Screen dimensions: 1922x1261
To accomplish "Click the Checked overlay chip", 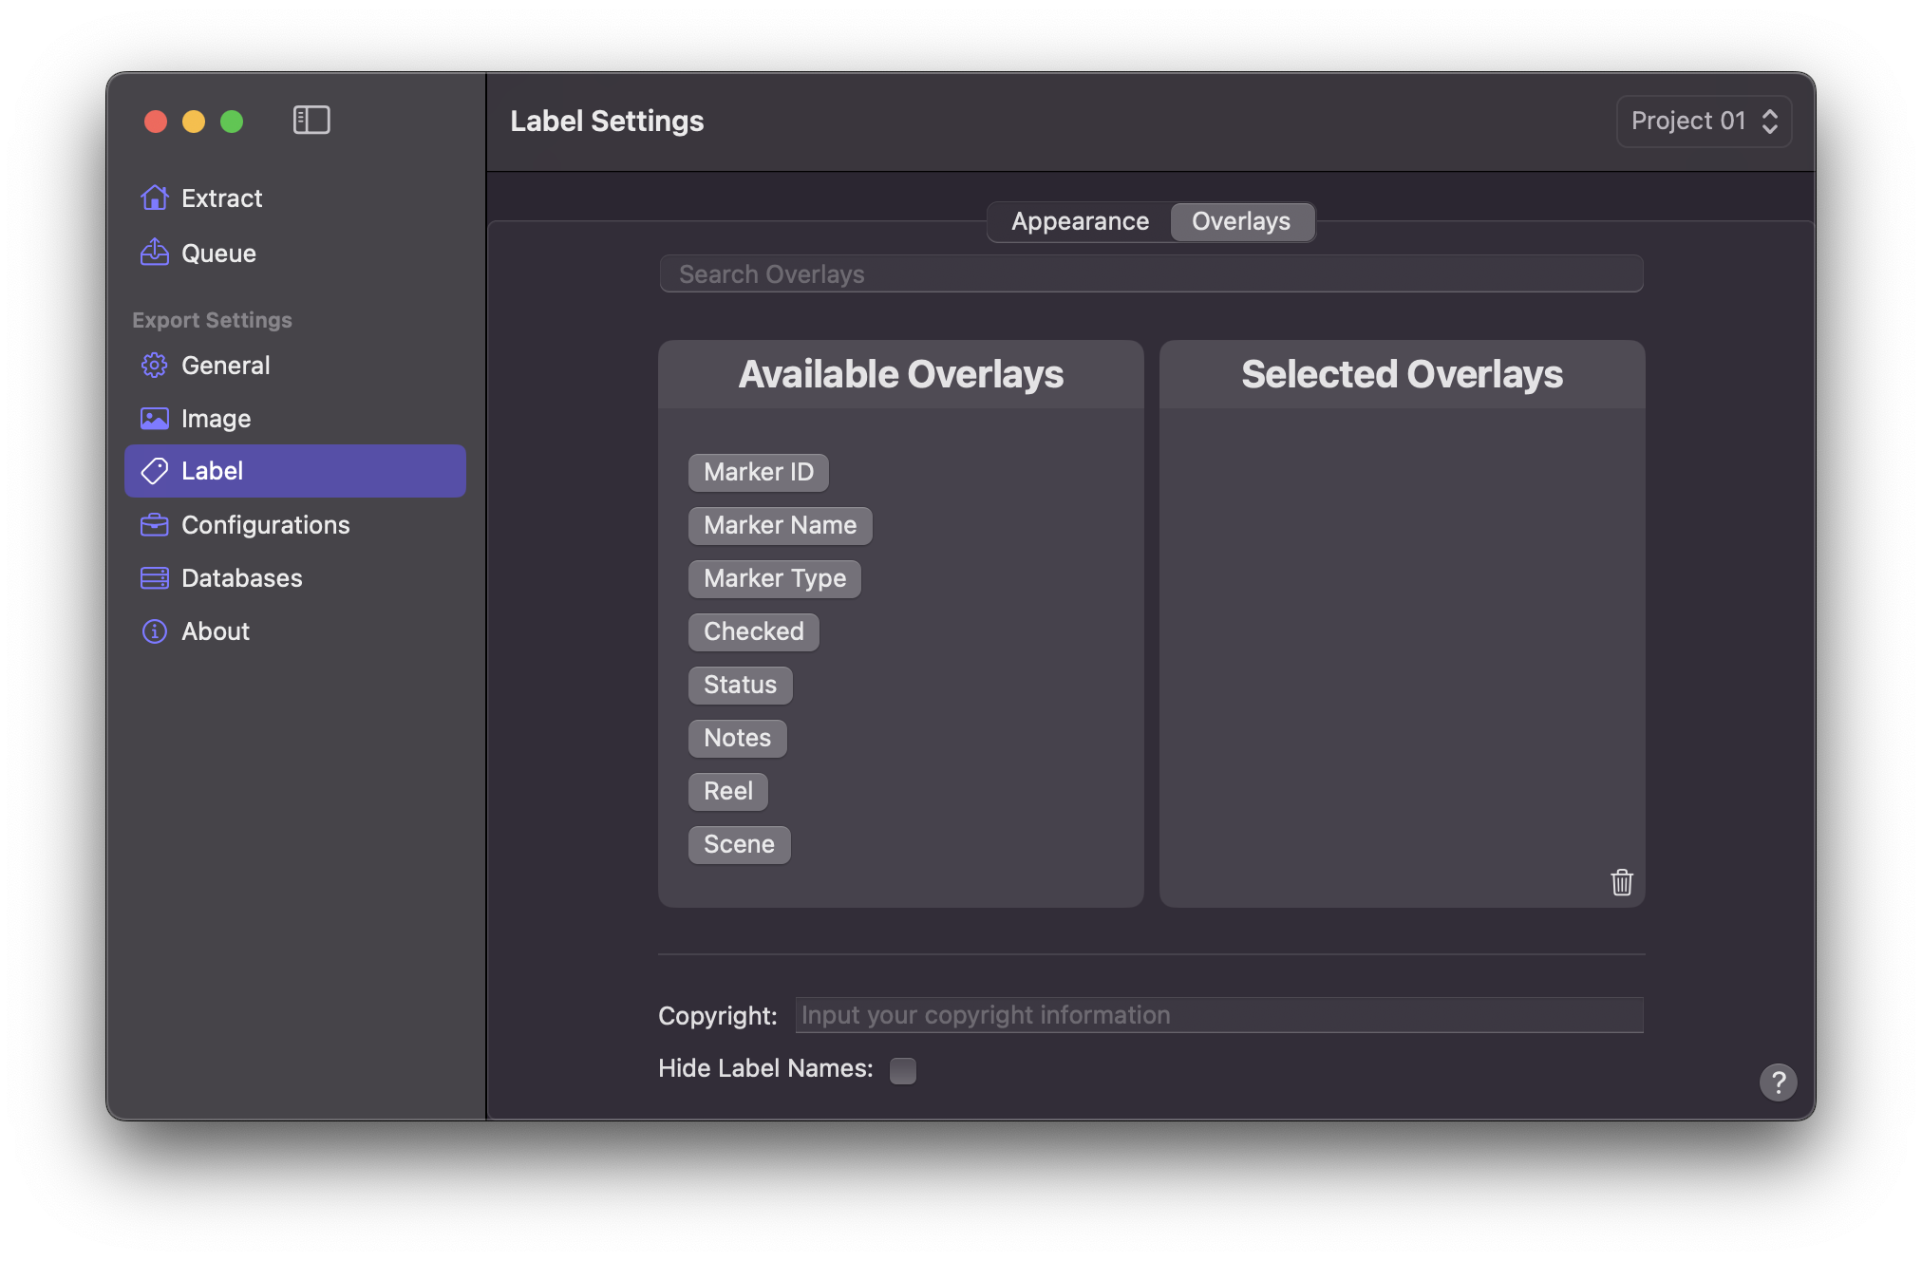I will (754, 631).
